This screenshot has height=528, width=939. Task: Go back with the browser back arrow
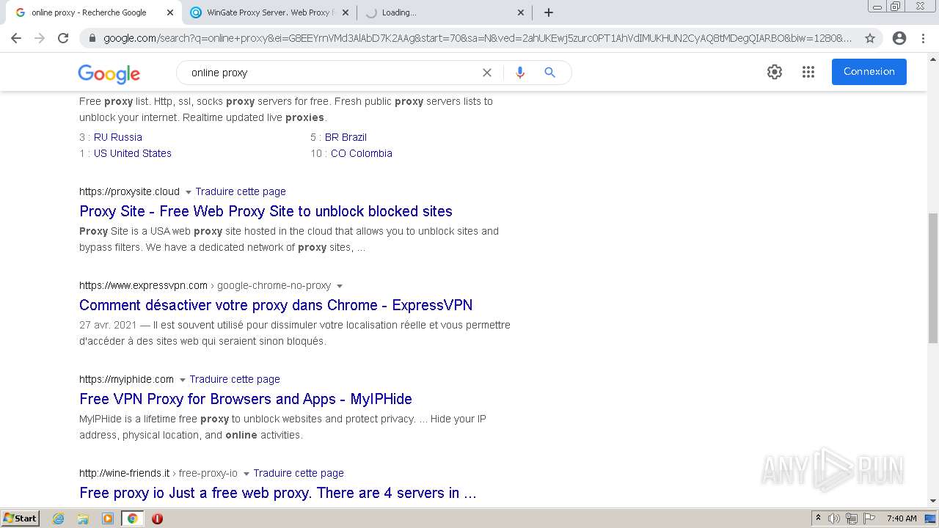click(x=16, y=38)
